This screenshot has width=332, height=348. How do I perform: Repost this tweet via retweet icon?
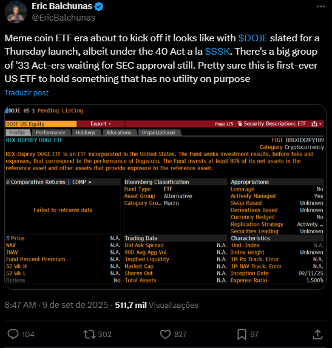point(89,334)
